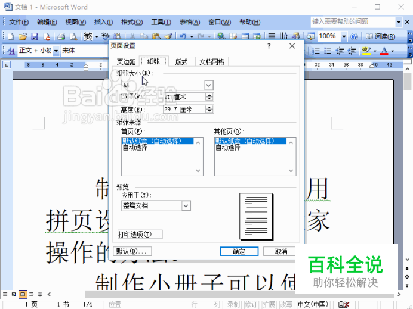This screenshot has height=309, width=413.
Task: Click the 繁 traditional Chinese conversion icon
Action: [x=88, y=36]
